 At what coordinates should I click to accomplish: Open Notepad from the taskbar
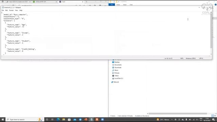[x=91, y=120]
